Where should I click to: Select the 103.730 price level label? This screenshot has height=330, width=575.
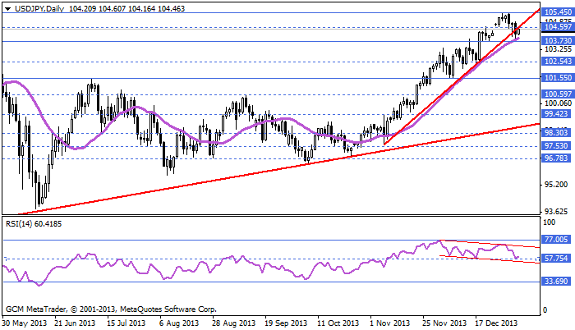558,41
